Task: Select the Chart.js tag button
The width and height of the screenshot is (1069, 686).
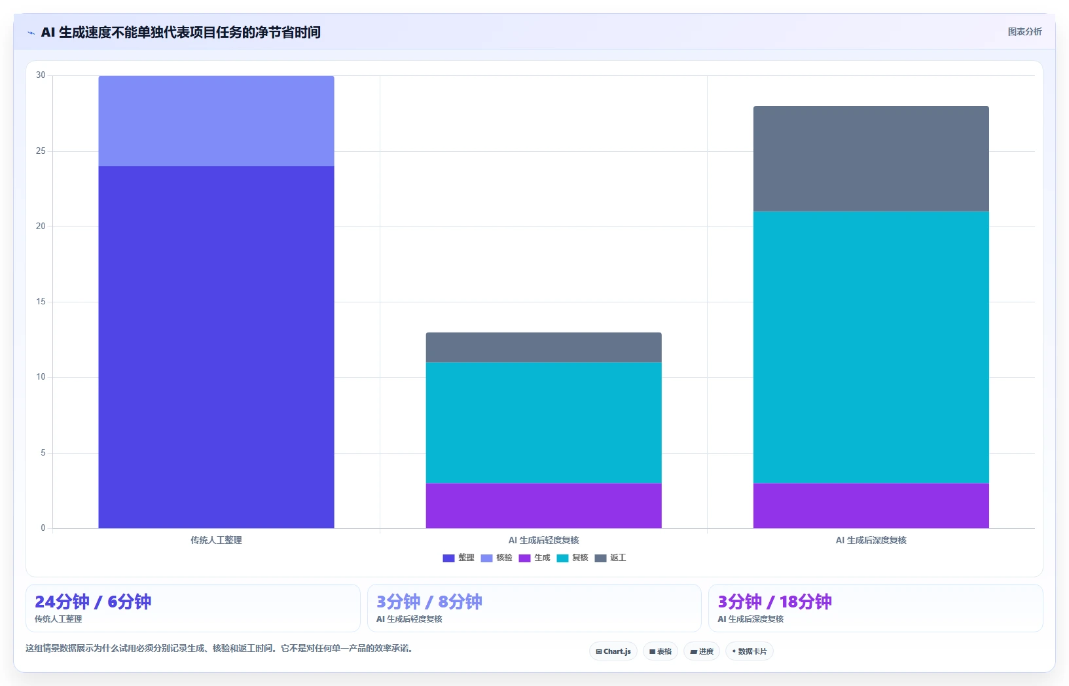Action: [613, 651]
